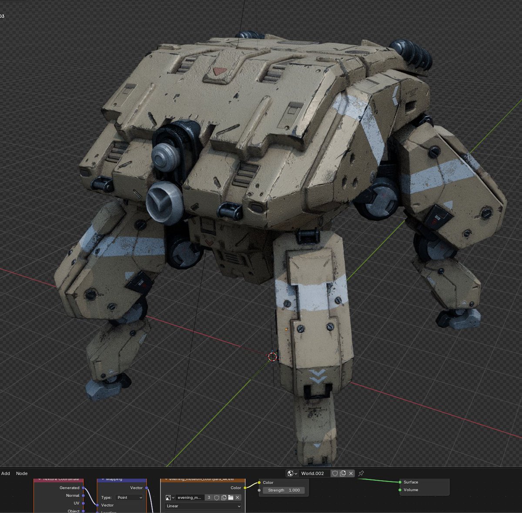Edit the World.002 name field

pos(315,473)
